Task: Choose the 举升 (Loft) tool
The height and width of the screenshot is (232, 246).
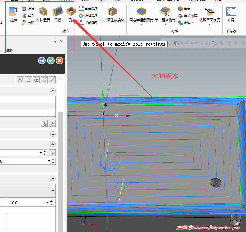Action: 28,16
